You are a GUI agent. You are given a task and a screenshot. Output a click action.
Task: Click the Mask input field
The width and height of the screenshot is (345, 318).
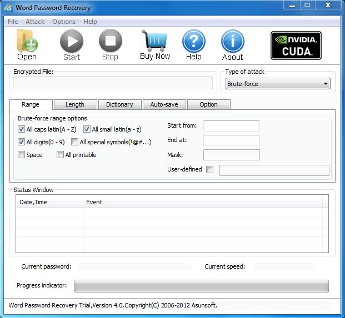(x=232, y=155)
